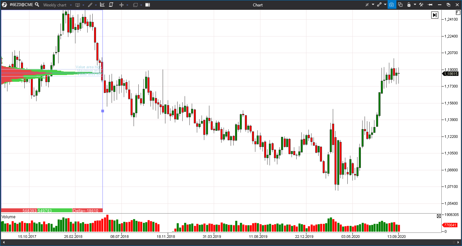
Task: Click the Chart window title text
Action: pos(258,5)
